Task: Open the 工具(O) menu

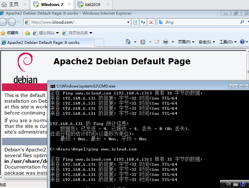Action: tap(228, 42)
